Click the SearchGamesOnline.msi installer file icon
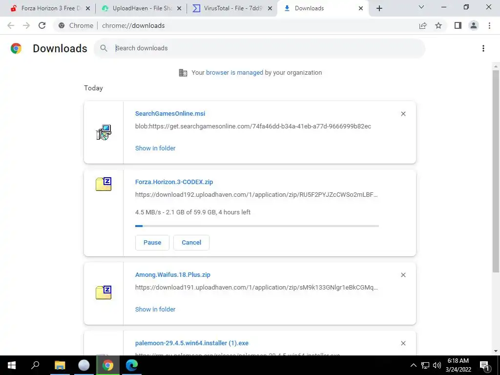Image resolution: width=500 pixels, height=375 pixels. [x=104, y=132]
